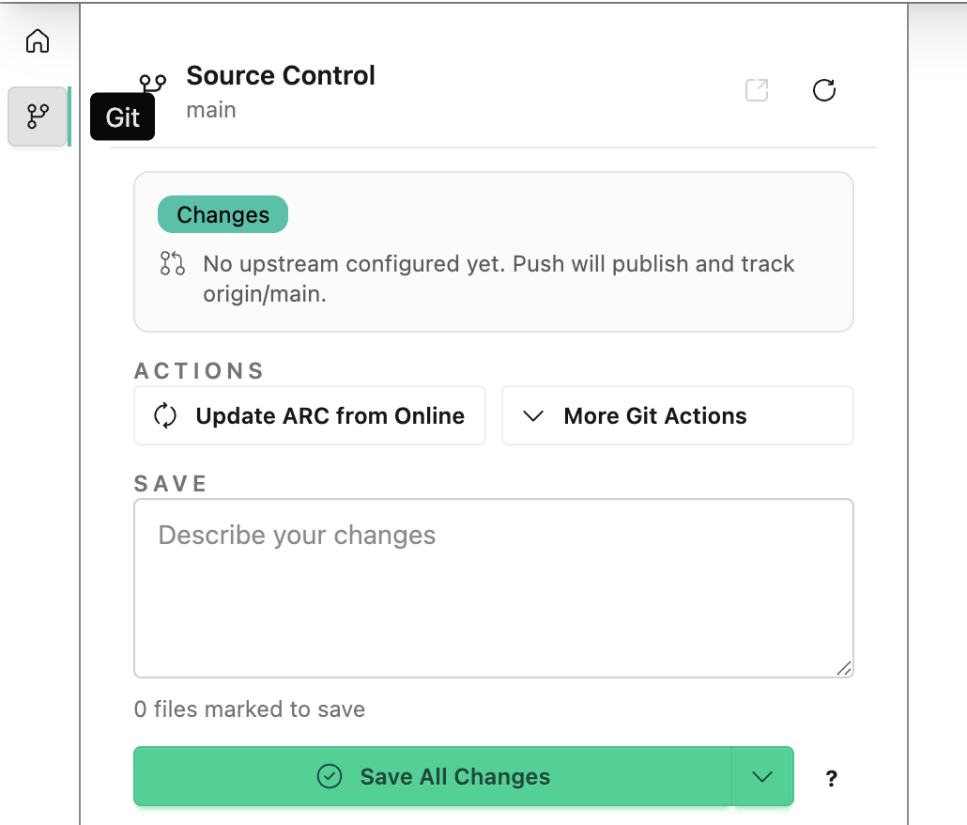The width and height of the screenshot is (967, 825).
Task: Click the question mark help icon
Action: click(831, 778)
